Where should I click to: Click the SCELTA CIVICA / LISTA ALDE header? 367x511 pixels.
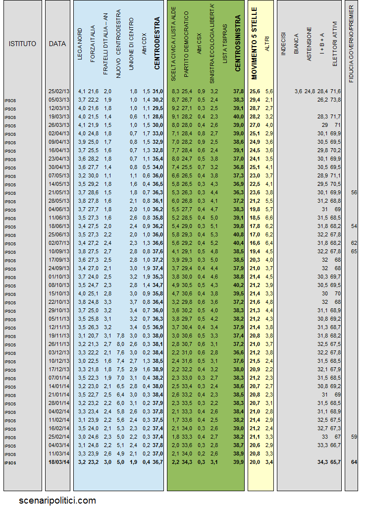[x=173, y=44]
